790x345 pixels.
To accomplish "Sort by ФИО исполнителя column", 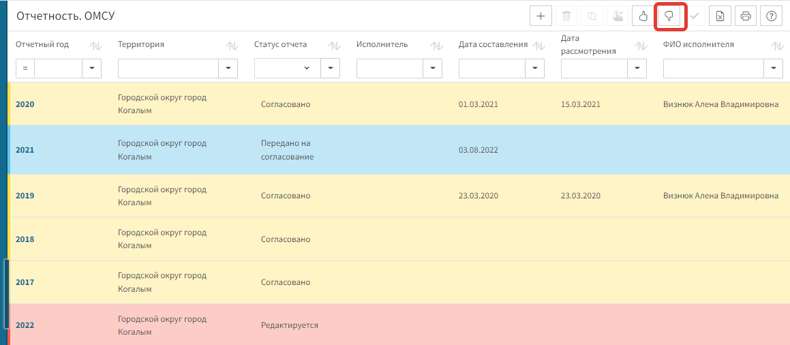I will [776, 46].
